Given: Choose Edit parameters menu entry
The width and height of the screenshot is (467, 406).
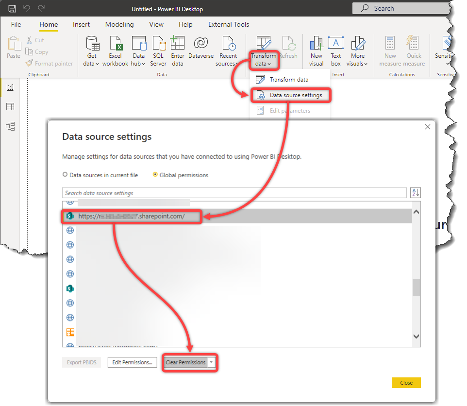Looking at the screenshot, I should [x=290, y=111].
